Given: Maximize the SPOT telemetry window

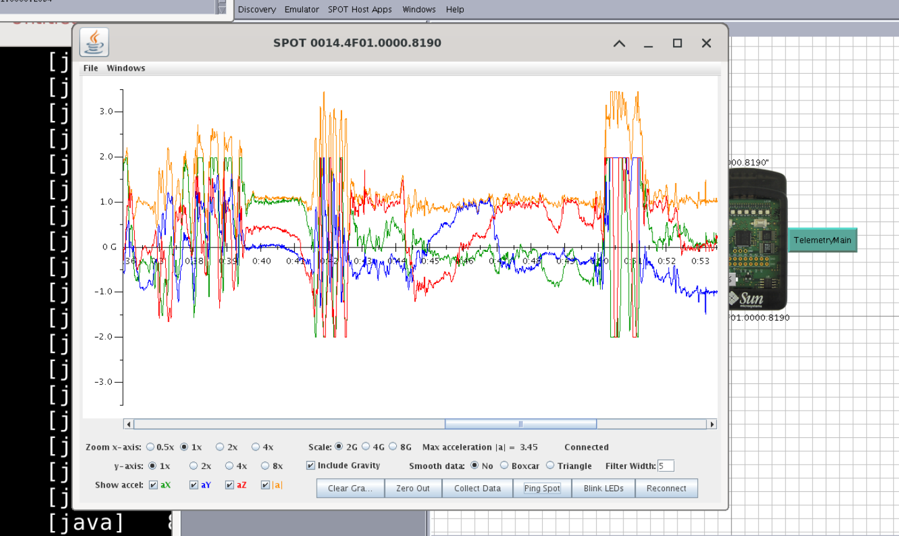Looking at the screenshot, I should (677, 43).
